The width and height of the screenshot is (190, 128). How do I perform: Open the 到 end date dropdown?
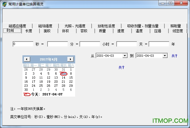click(165, 56)
